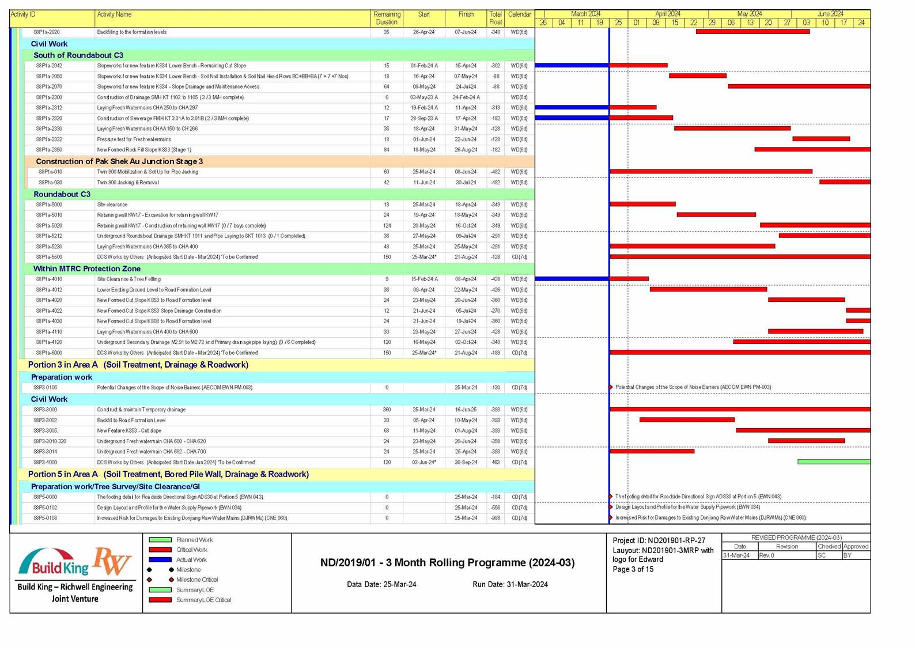Click the Backfilling to formation levels Gantt bar
The width and height of the screenshot is (915, 647).
[753, 32]
